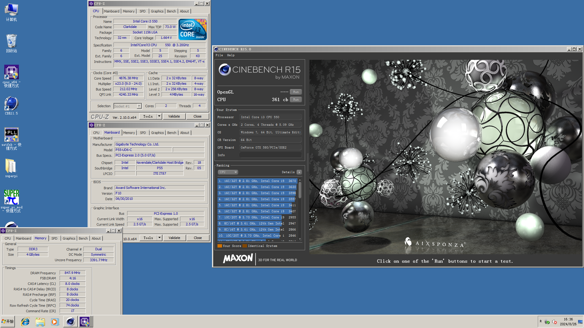Select ranking entry 1 with score 3670
The height and width of the screenshot is (328, 584).
[257, 181]
